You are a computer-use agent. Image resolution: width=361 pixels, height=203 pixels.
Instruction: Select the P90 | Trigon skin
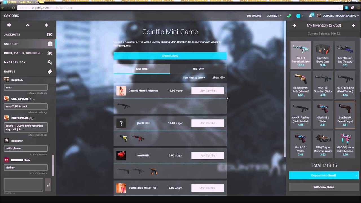323,144
